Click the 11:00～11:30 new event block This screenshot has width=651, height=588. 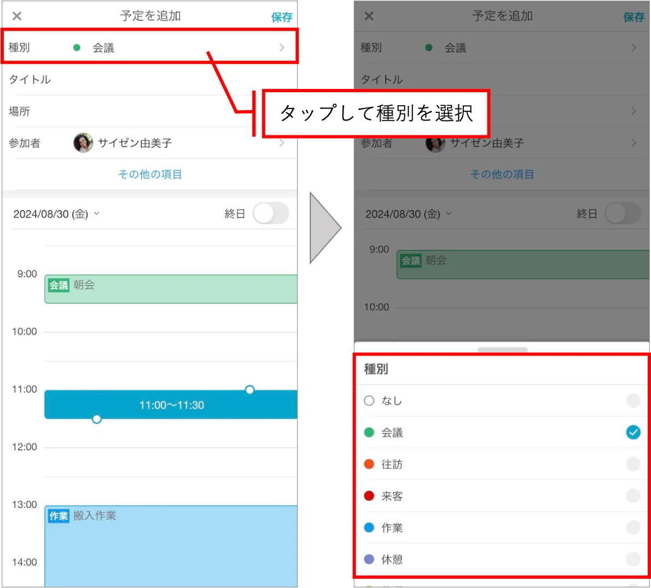(171, 405)
